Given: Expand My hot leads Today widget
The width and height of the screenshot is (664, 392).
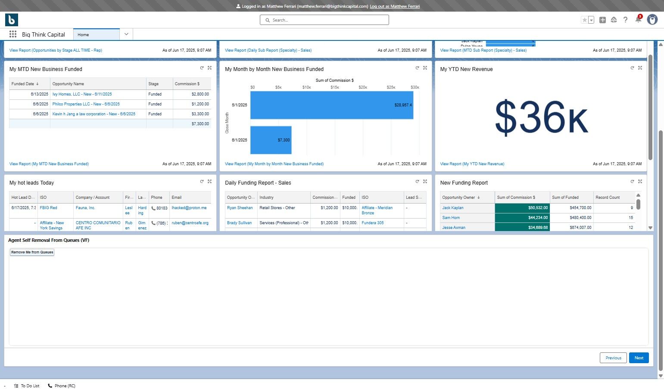Looking at the screenshot, I should (x=209, y=181).
